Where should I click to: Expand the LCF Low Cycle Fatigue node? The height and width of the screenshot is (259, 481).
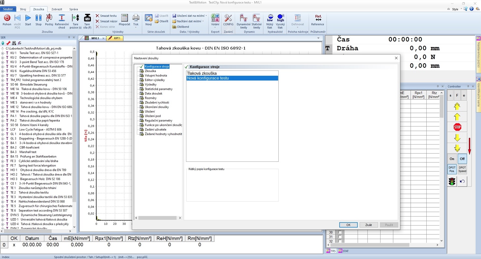[x=3, y=129]
